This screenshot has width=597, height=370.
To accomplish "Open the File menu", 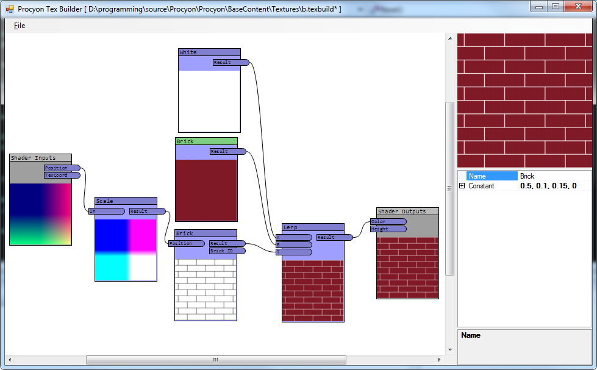I will click(x=20, y=26).
